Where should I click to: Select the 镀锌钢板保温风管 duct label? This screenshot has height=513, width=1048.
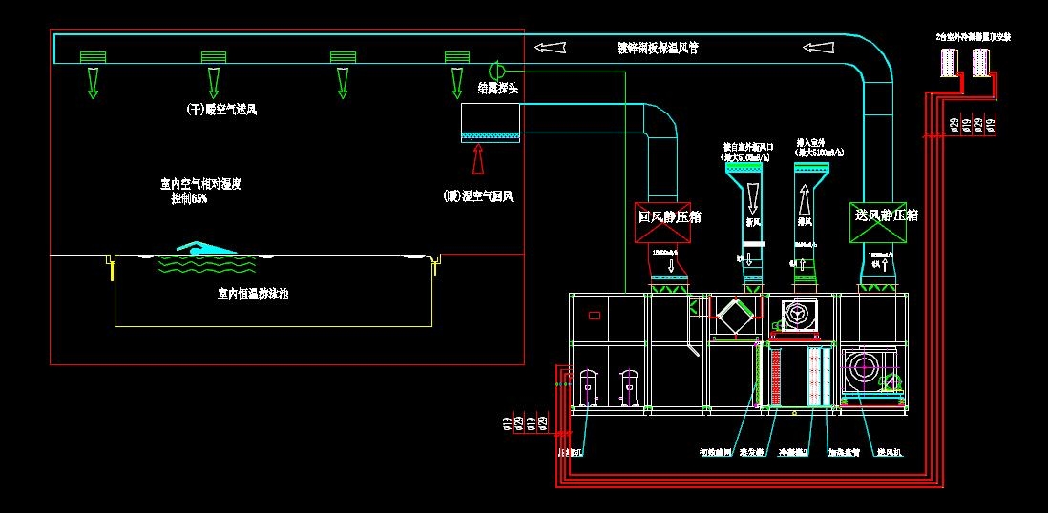point(658,47)
